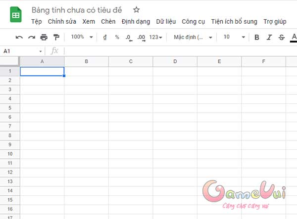Select column A header
This screenshot has height=219, width=297.
click(42, 61)
